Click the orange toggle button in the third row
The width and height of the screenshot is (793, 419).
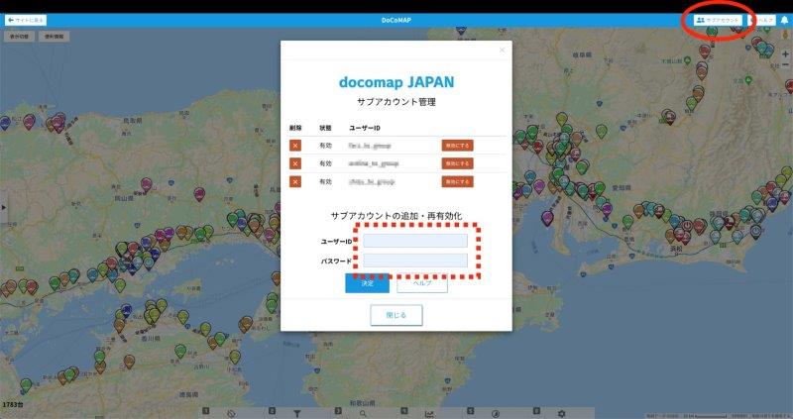(457, 181)
